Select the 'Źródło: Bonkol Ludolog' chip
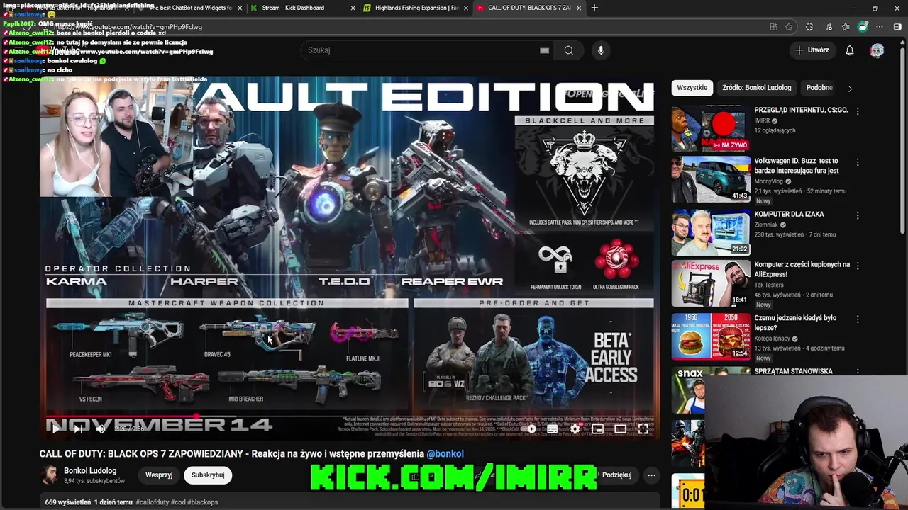Viewport: 908px width, 510px height. (x=756, y=88)
